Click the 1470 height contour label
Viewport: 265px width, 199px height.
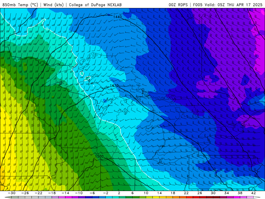coord(114,86)
